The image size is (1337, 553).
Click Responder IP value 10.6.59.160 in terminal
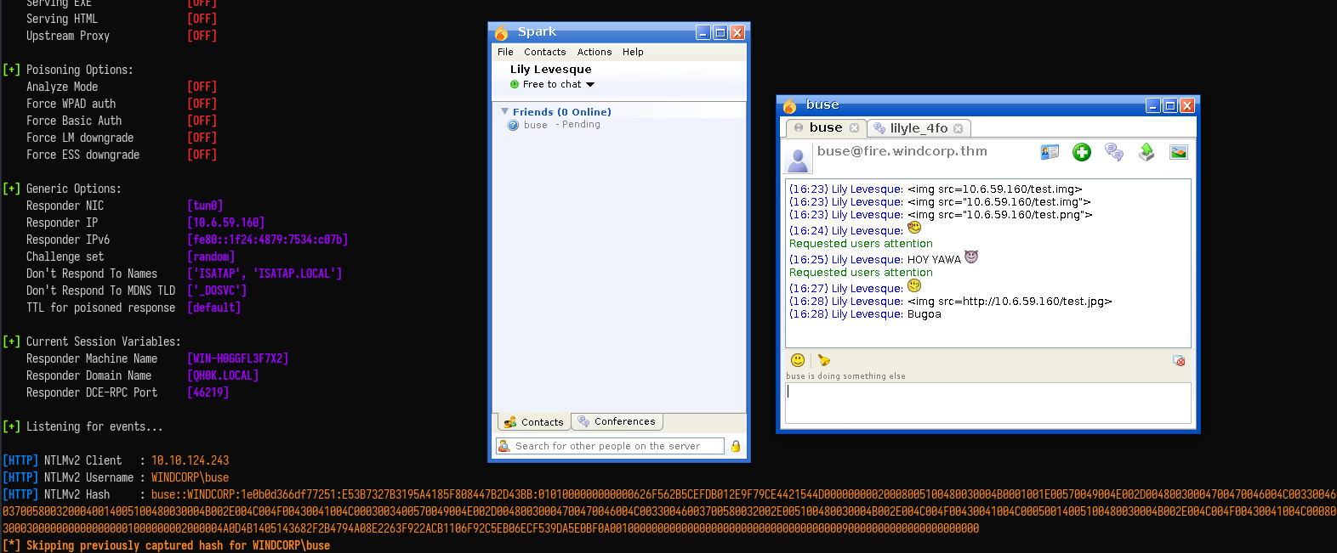click(225, 223)
